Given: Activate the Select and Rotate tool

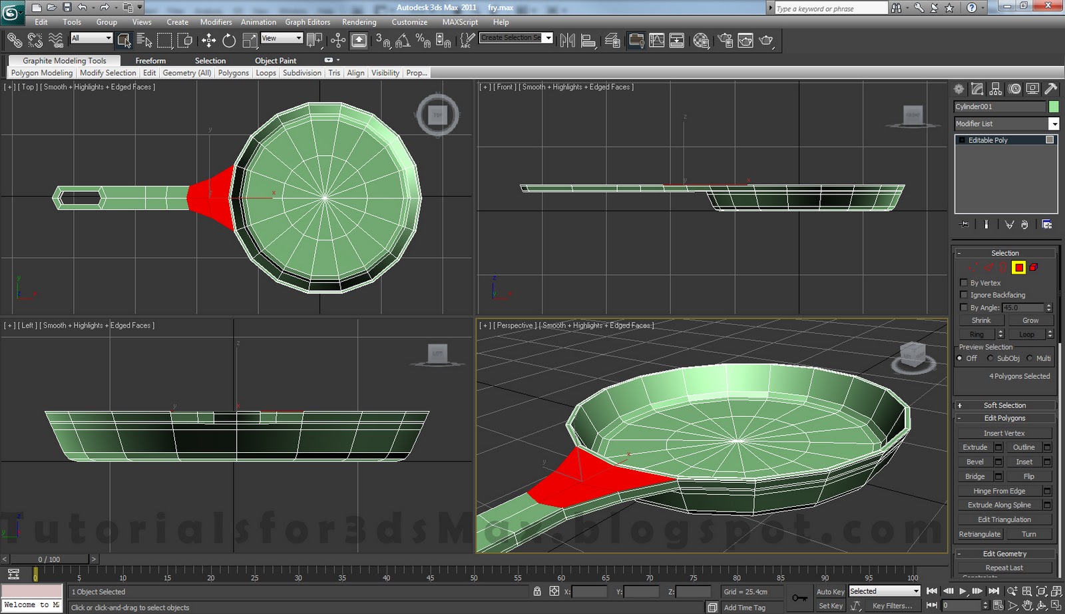Looking at the screenshot, I should click(x=229, y=40).
